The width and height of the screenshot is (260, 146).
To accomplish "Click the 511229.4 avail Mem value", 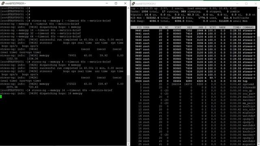I will [225, 21].
